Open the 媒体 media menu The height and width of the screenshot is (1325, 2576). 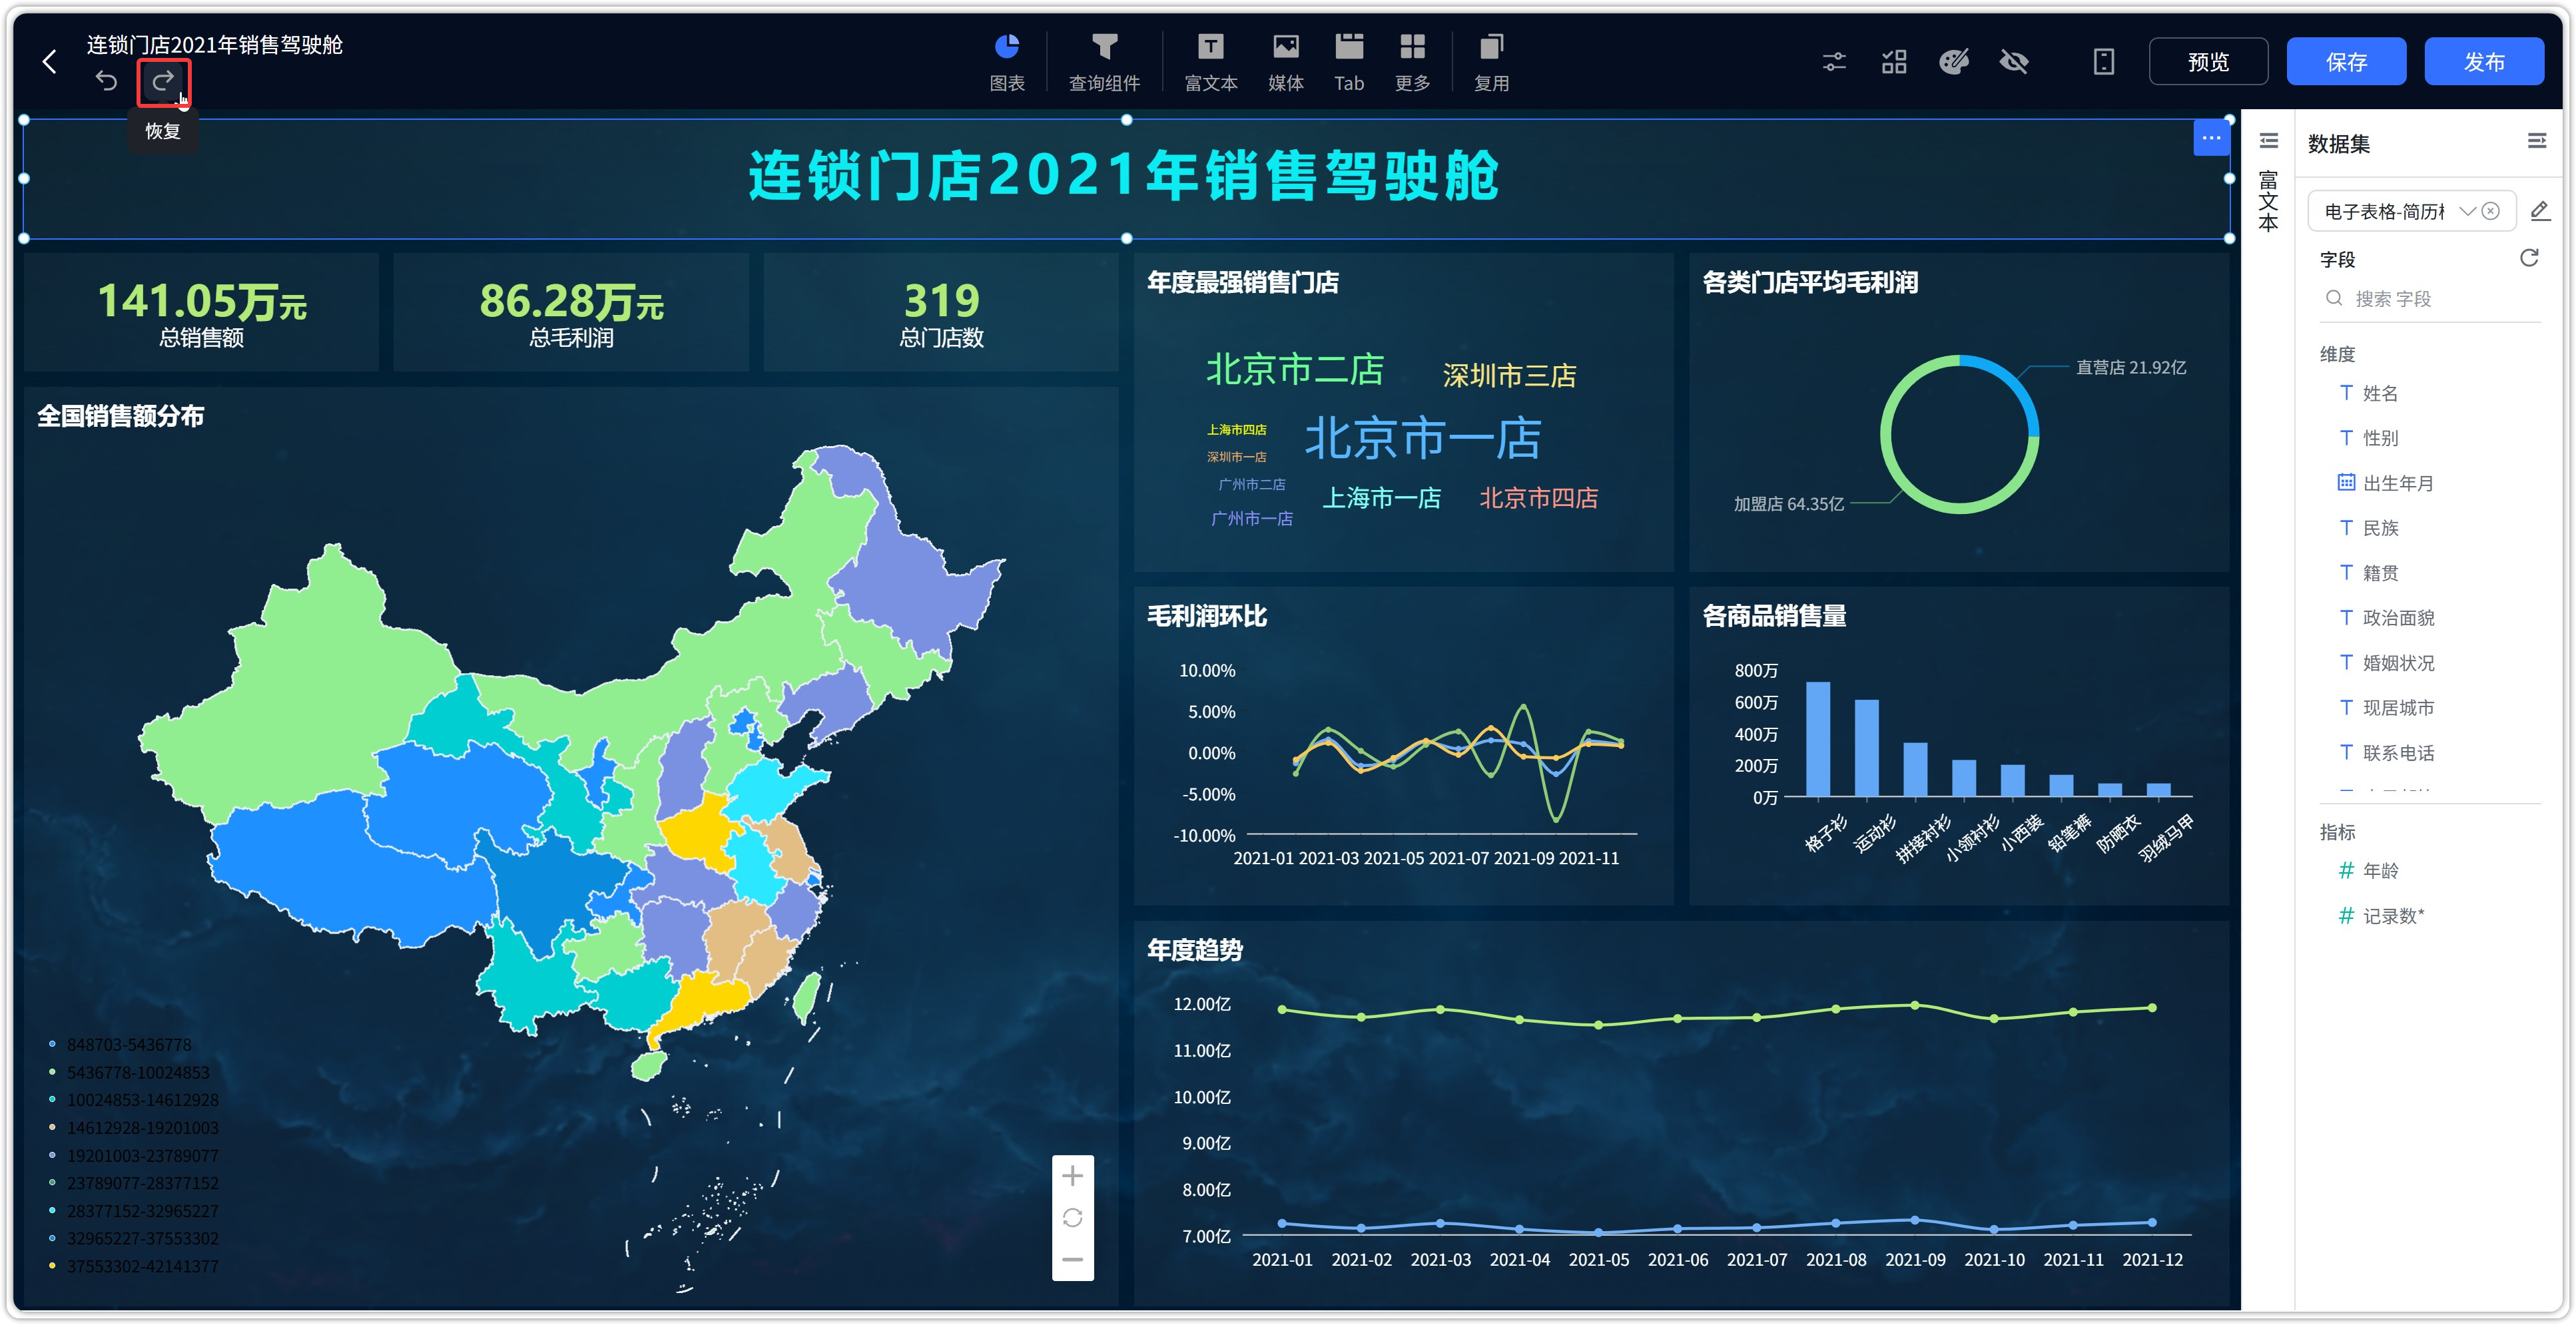coord(1285,63)
